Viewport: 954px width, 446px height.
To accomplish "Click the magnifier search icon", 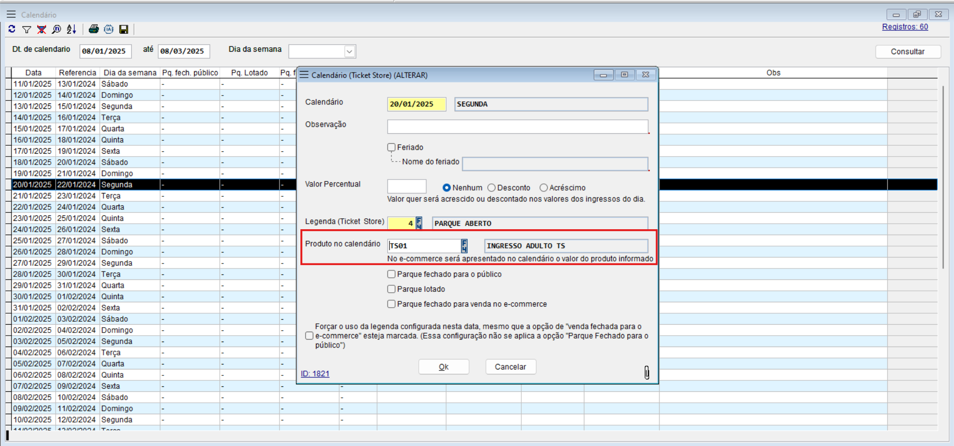I will point(57,30).
